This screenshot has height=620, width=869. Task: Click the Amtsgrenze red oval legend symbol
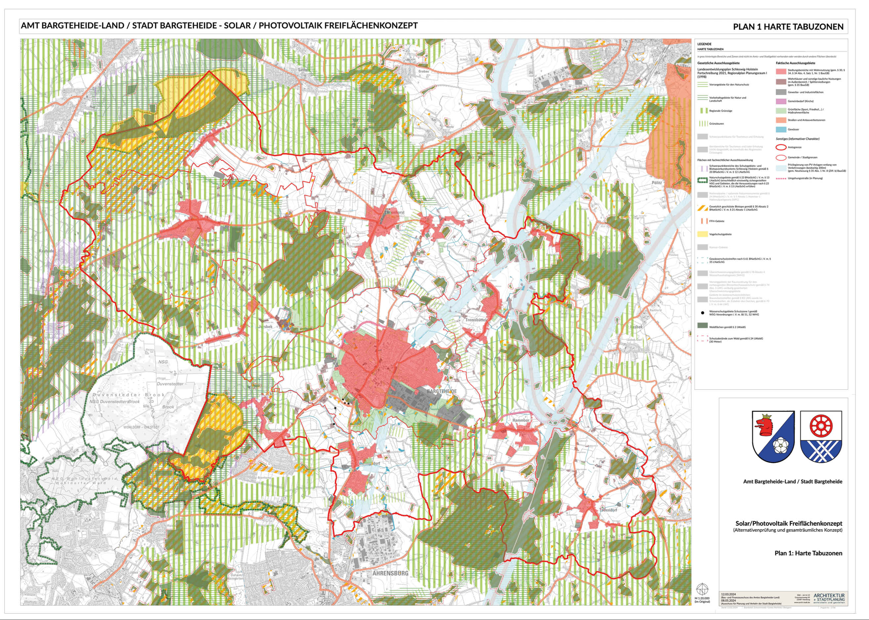[x=781, y=147]
